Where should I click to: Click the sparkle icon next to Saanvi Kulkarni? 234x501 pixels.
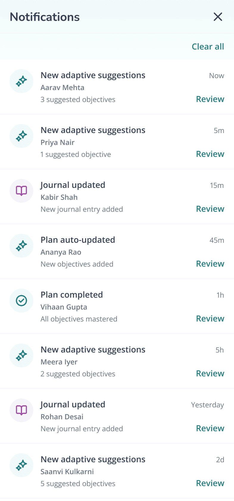[21, 465]
